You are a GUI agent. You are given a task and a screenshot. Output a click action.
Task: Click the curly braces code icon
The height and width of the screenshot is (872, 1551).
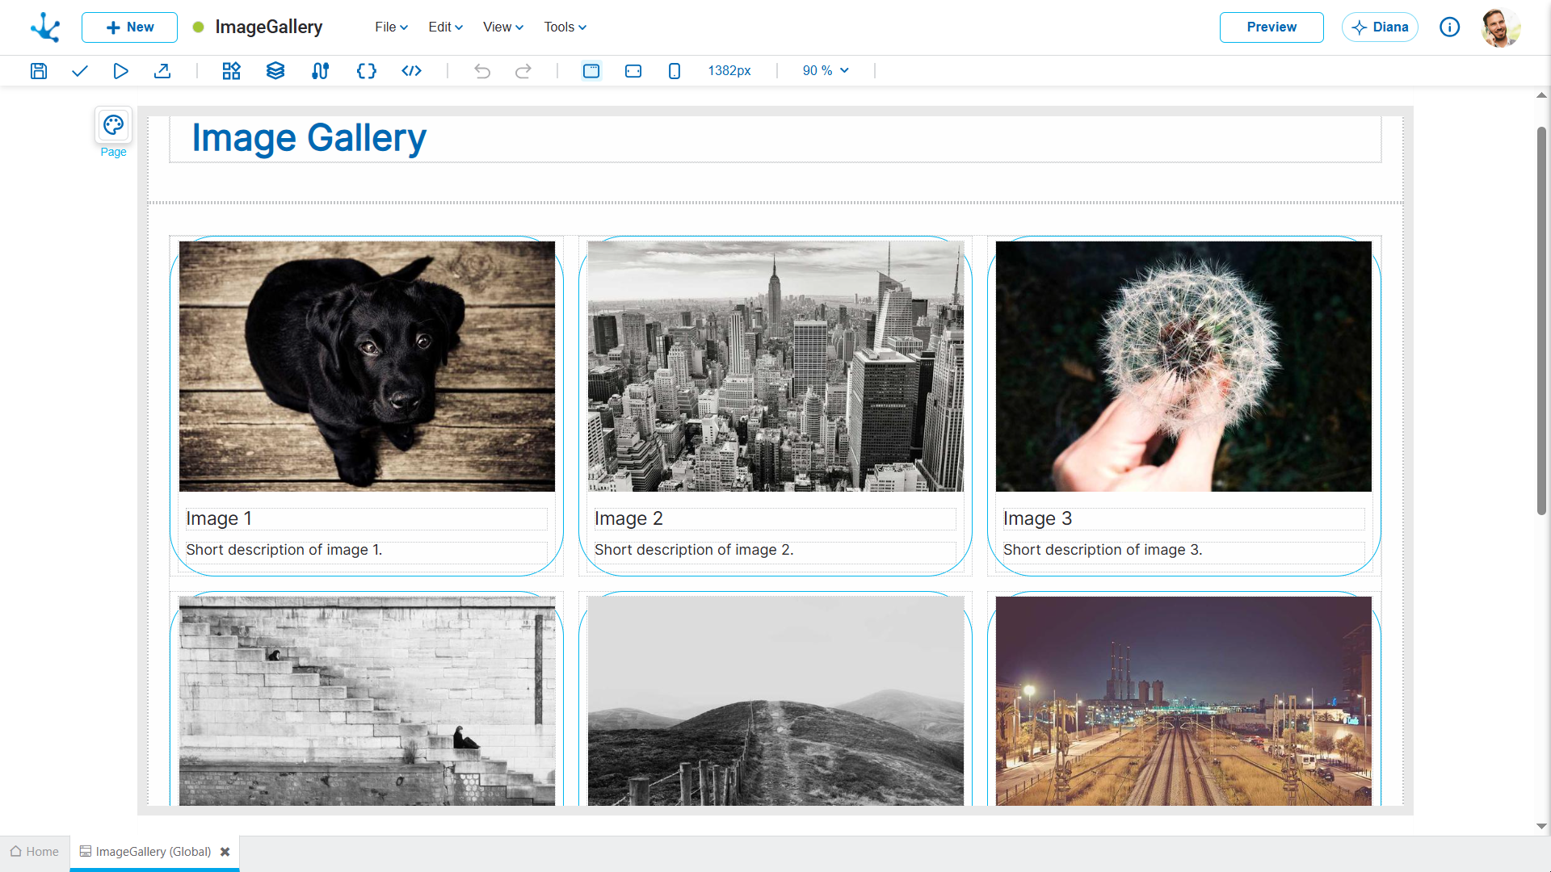click(x=366, y=71)
